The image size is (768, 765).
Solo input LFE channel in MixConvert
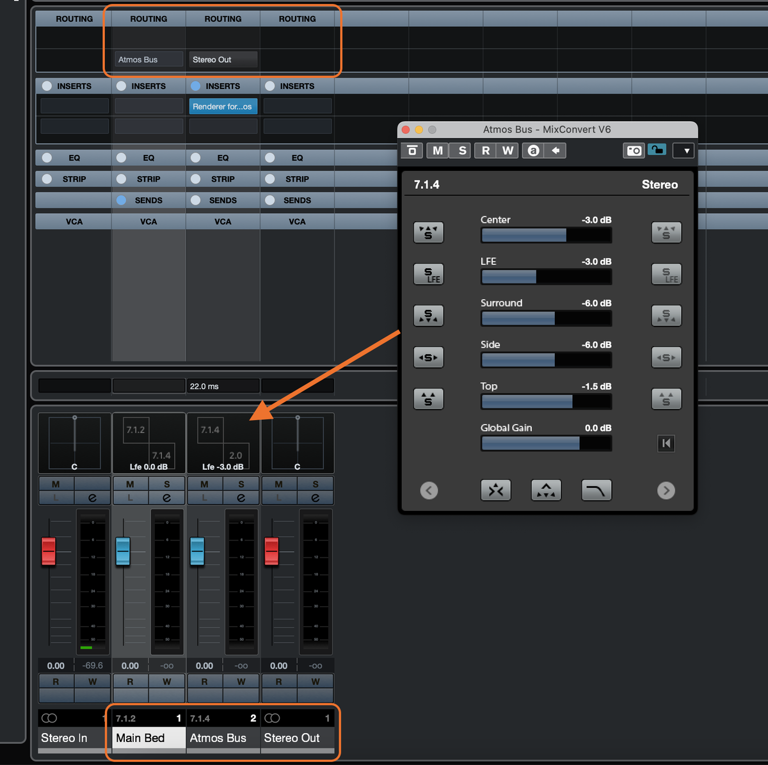pos(428,274)
